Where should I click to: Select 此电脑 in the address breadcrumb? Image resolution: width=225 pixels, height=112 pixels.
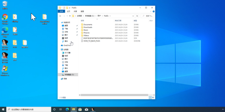[79, 16]
